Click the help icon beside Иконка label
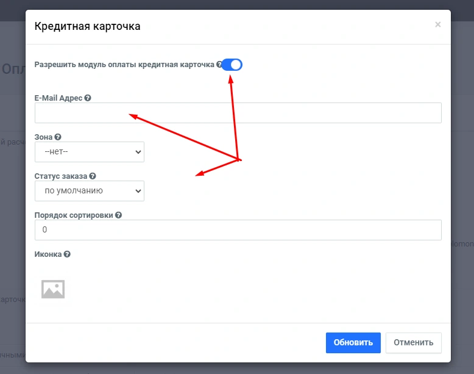 click(x=67, y=254)
